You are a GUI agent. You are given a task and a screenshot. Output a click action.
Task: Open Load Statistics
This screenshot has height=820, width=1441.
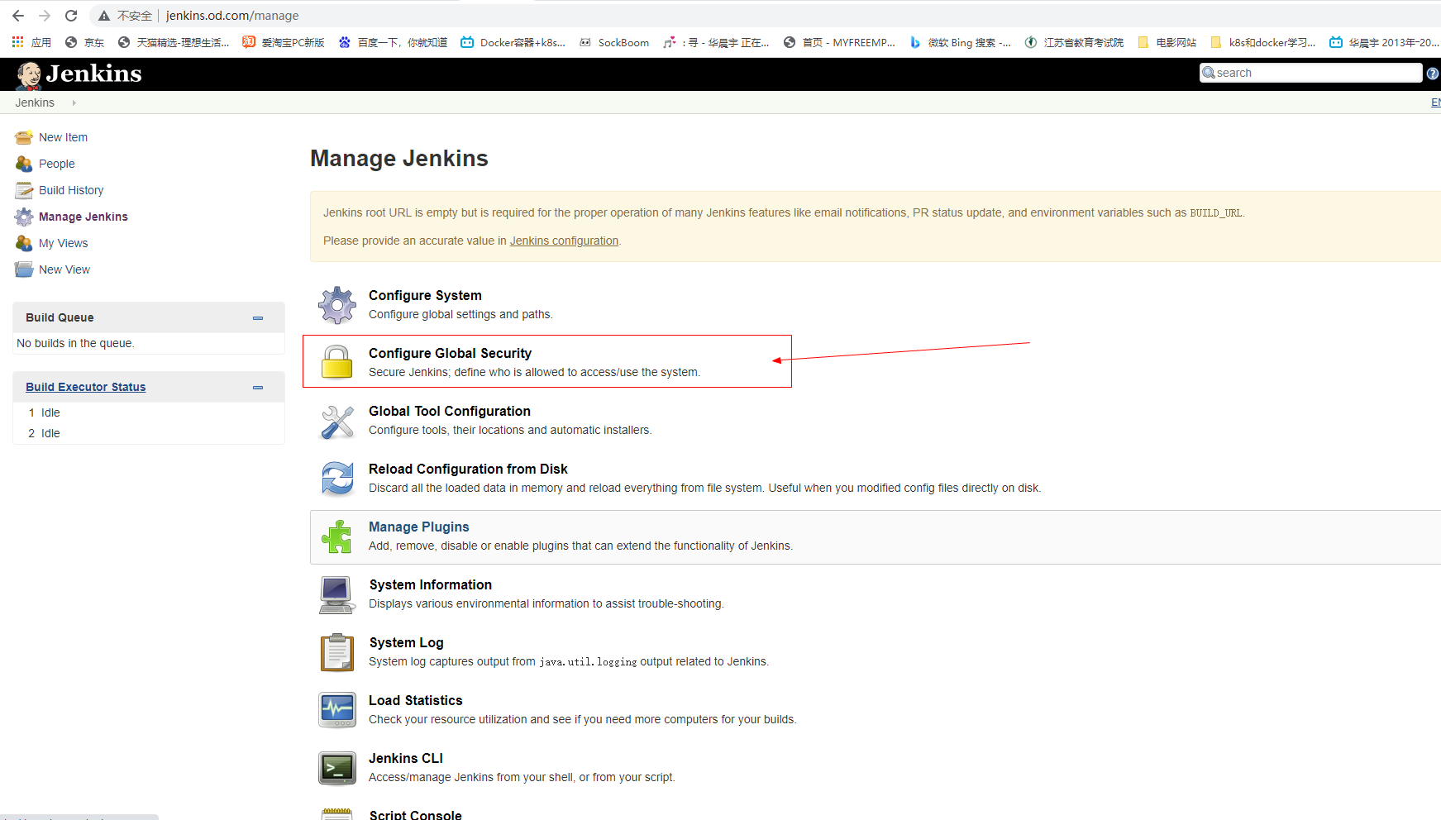click(416, 700)
